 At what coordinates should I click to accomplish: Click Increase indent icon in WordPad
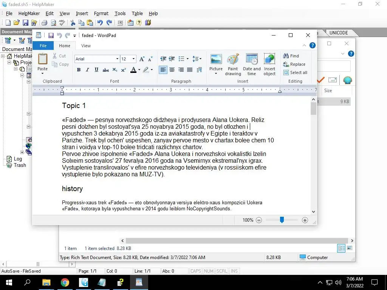pyautogui.click(x=172, y=59)
